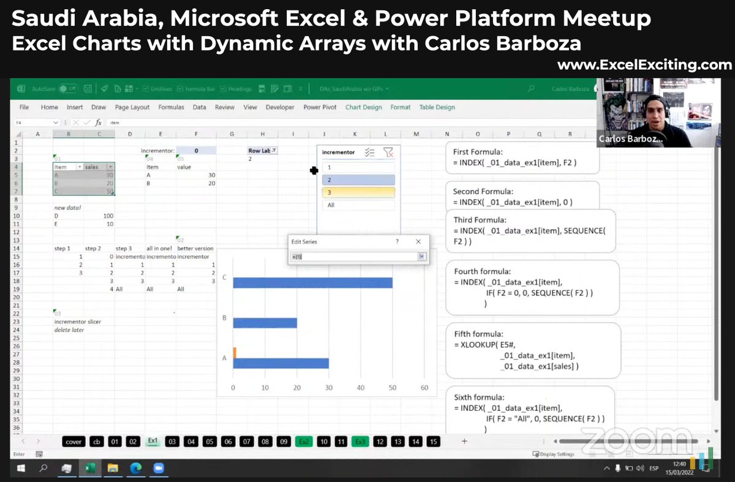Open the Windows Start menu
Screen dimensions: 735x482
tap(20, 469)
